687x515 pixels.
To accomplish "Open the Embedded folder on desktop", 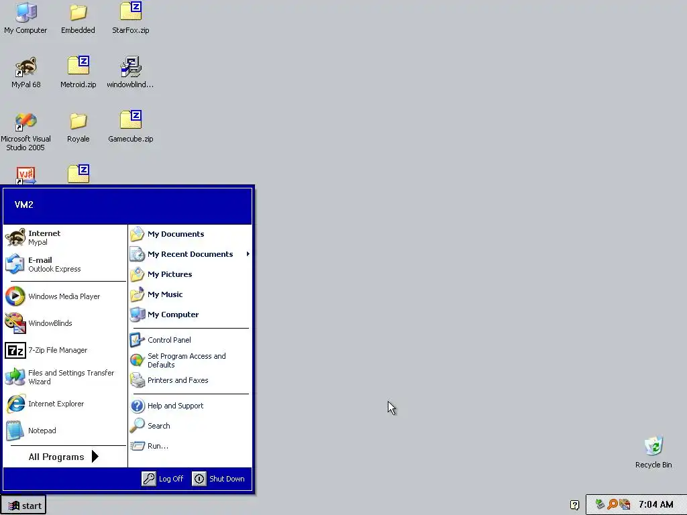I will point(78,17).
